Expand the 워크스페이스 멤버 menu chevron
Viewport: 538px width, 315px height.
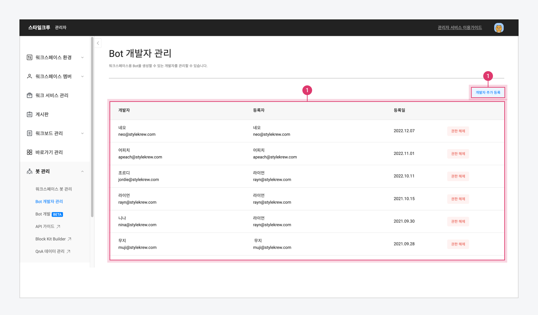pos(82,77)
